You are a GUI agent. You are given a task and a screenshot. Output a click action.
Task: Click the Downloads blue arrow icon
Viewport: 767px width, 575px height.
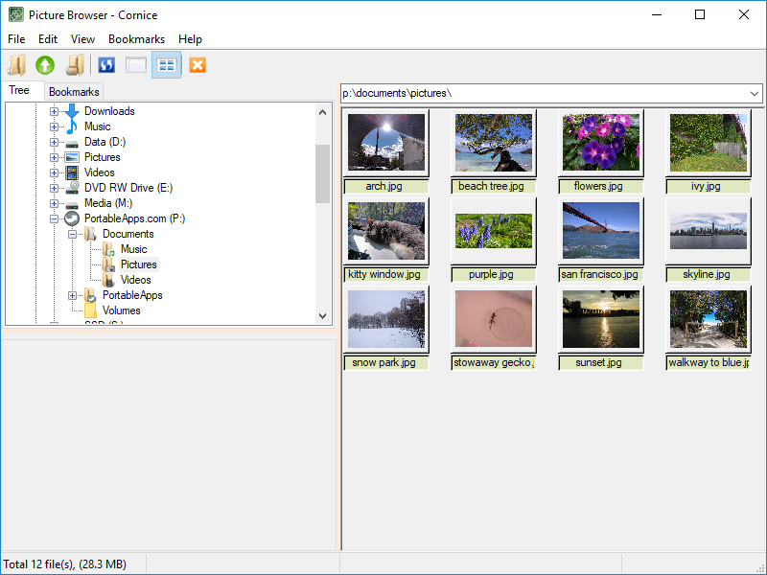click(72, 111)
